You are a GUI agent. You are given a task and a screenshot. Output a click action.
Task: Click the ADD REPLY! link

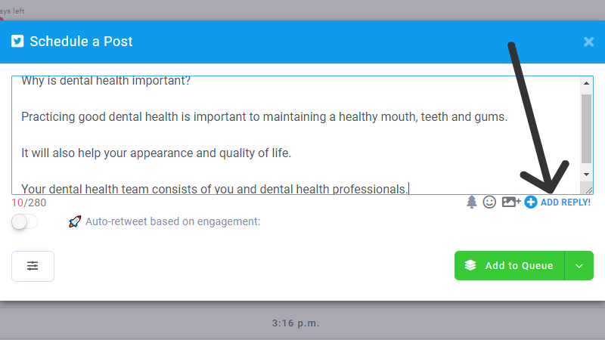pyautogui.click(x=565, y=202)
